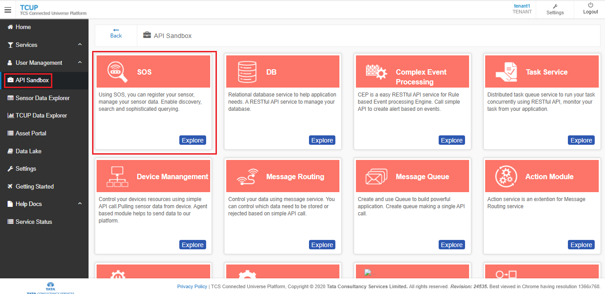The width and height of the screenshot is (605, 294).
Task: Explore Complex Event Processing service
Action: [452, 140]
